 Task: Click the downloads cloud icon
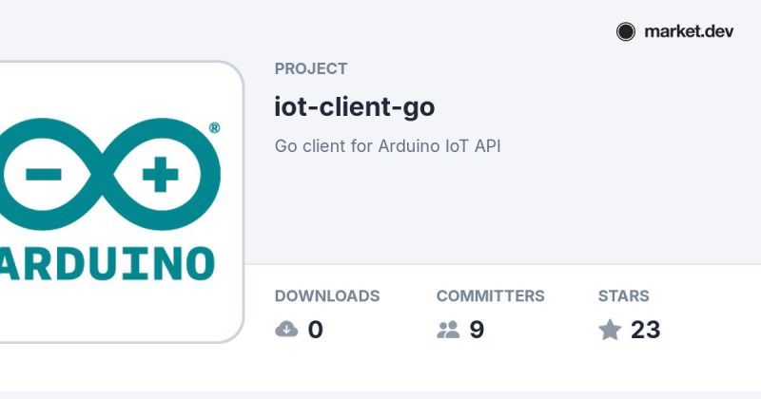point(286,330)
